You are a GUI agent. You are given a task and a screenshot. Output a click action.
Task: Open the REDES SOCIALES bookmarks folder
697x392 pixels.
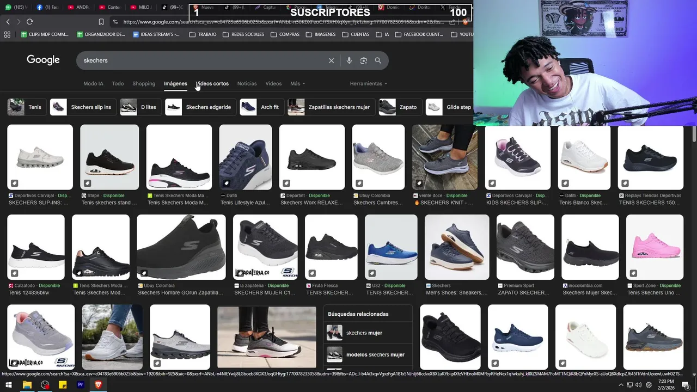243,34
